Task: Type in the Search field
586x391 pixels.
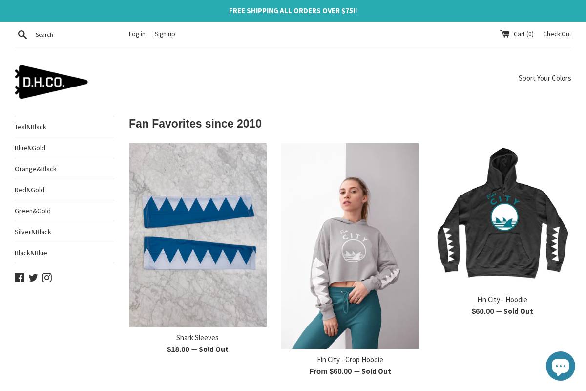Action: pos(73,35)
